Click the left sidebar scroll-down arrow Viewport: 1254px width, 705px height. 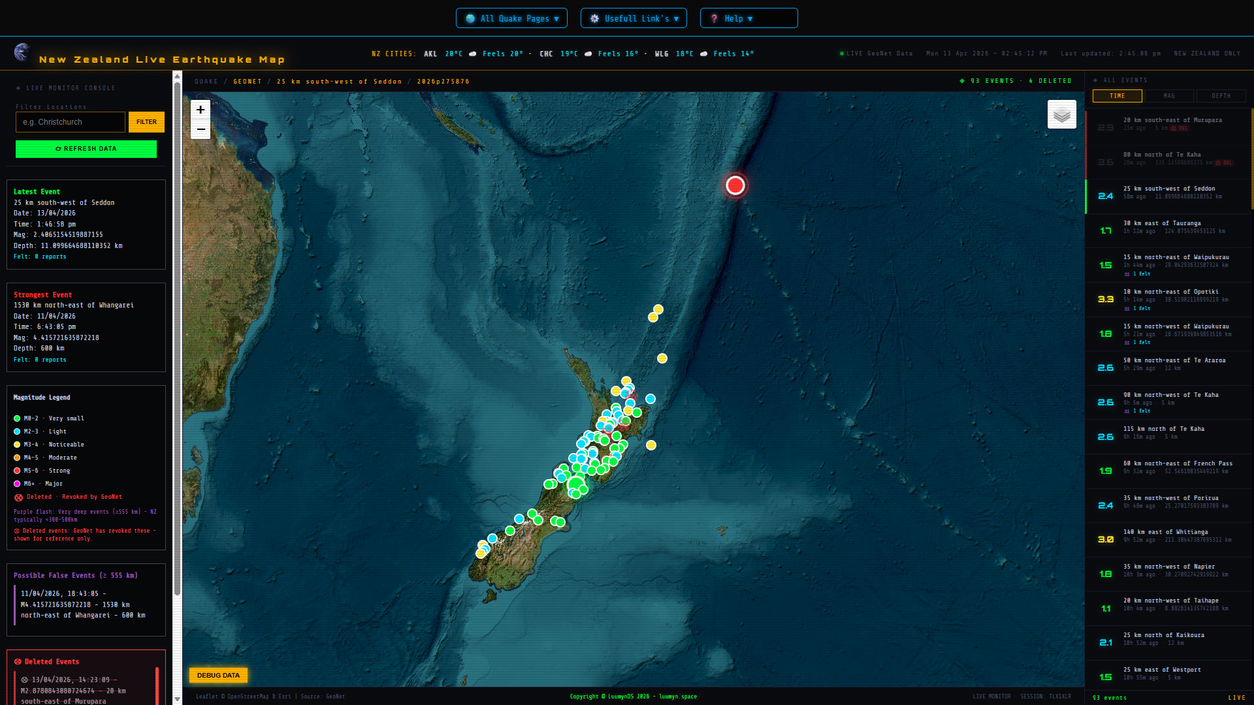pyautogui.click(x=177, y=699)
